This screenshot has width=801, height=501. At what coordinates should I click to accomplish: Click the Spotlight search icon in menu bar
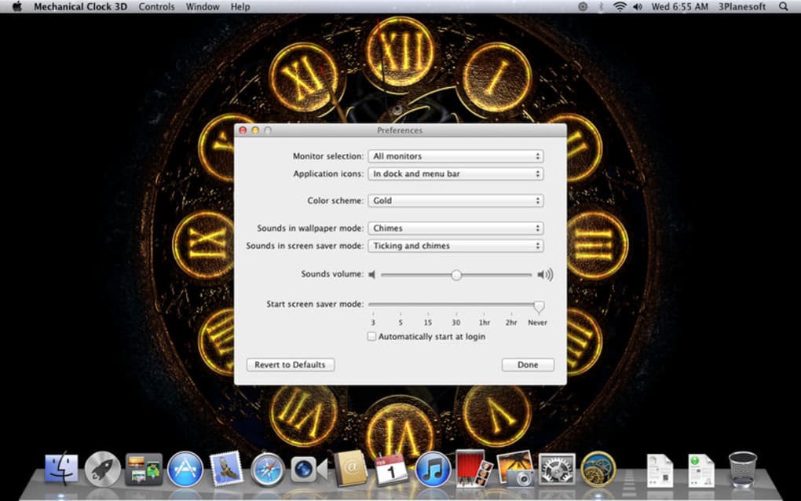coord(782,6)
